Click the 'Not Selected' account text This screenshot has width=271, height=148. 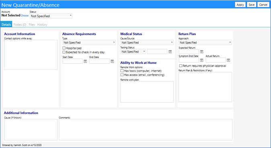coord(11,15)
